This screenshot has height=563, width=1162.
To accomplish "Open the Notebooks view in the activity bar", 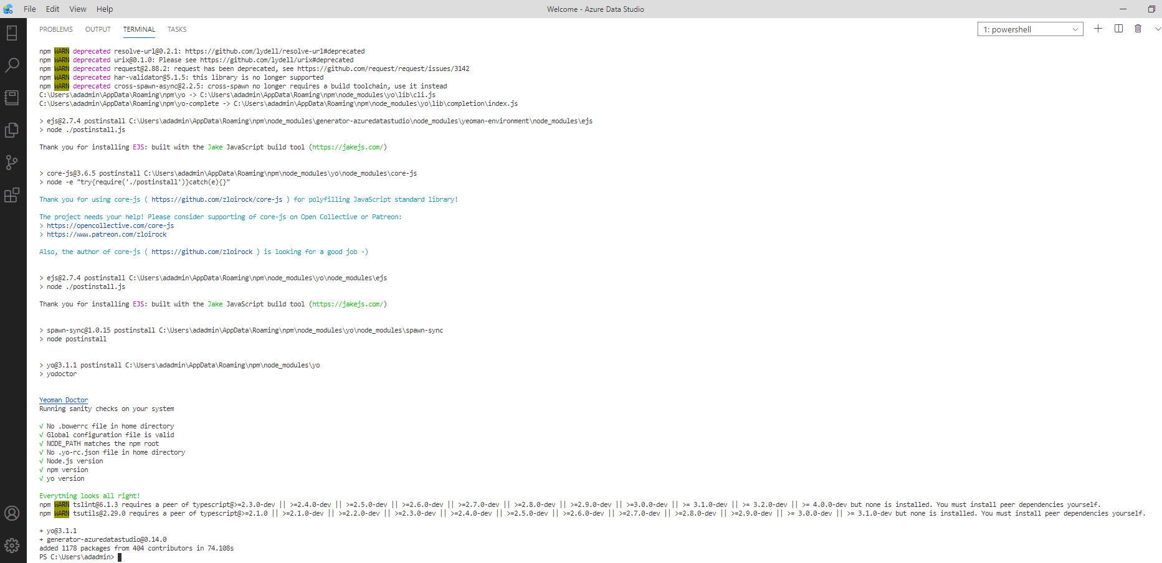I will point(12,97).
